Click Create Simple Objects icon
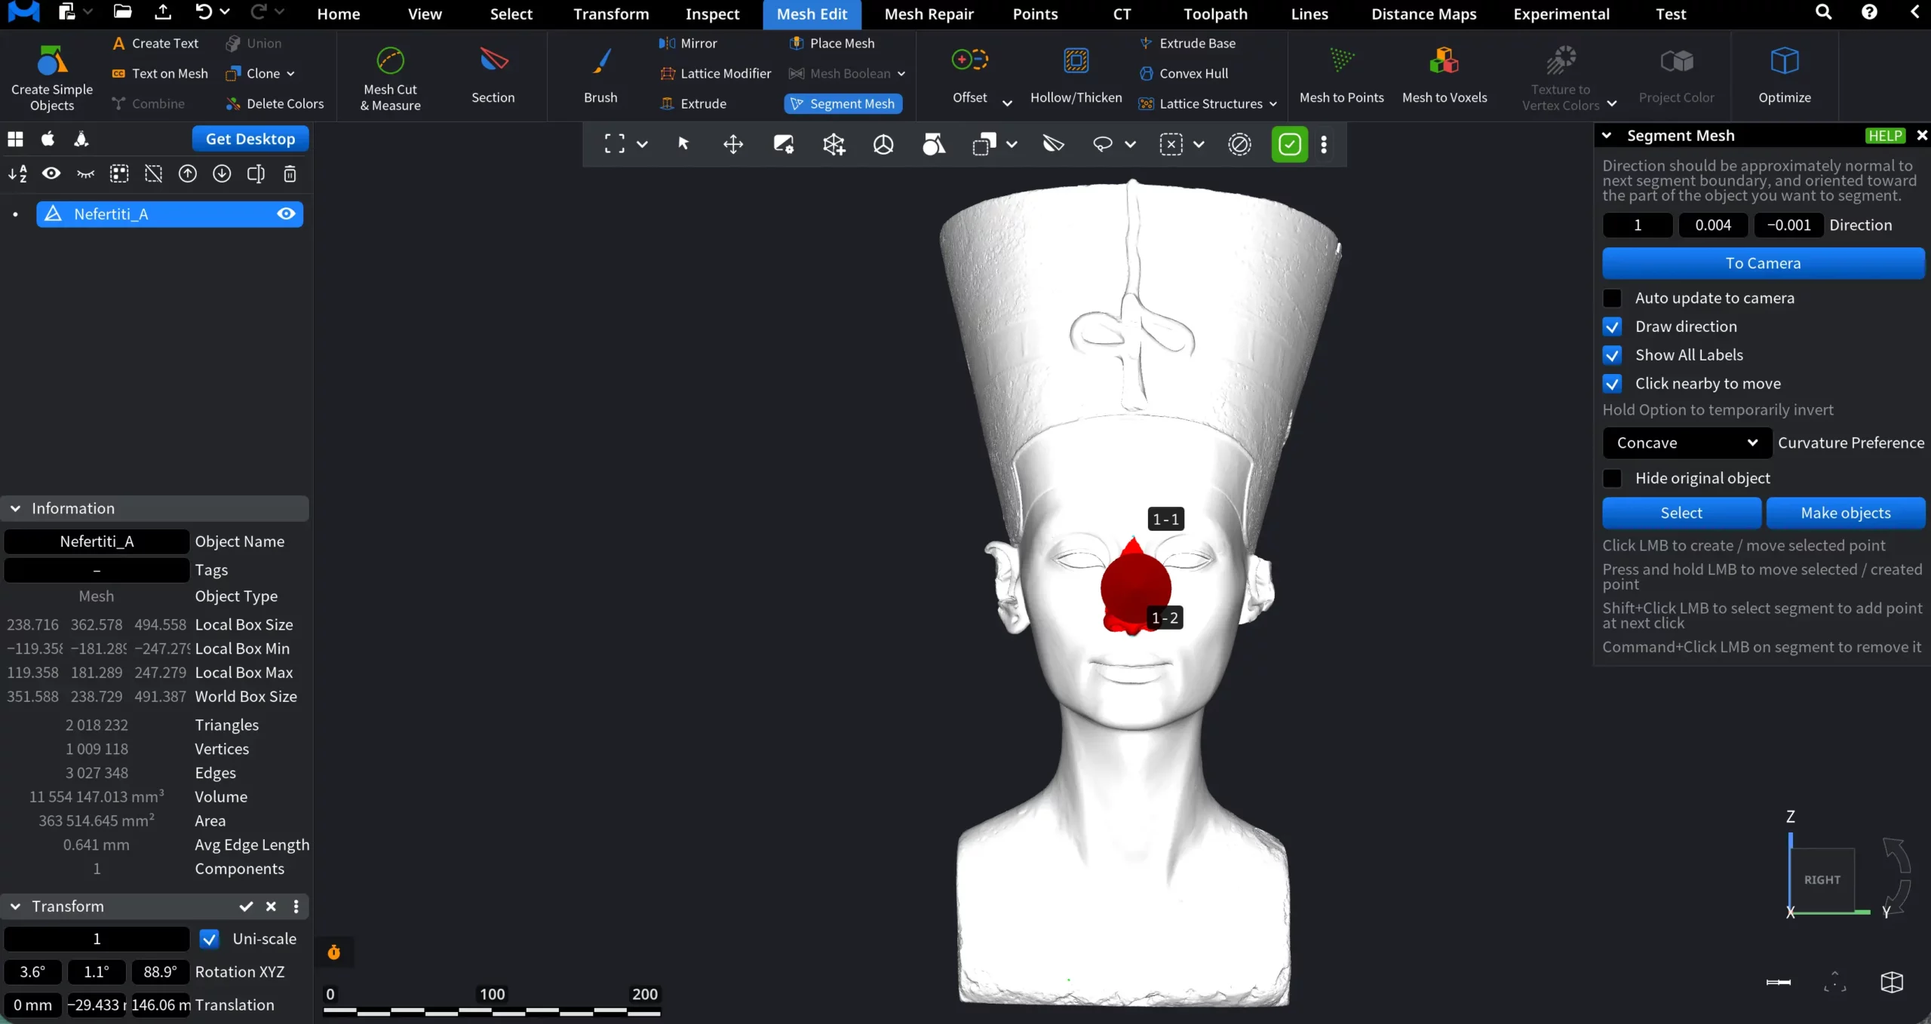The width and height of the screenshot is (1931, 1024). tap(51, 60)
